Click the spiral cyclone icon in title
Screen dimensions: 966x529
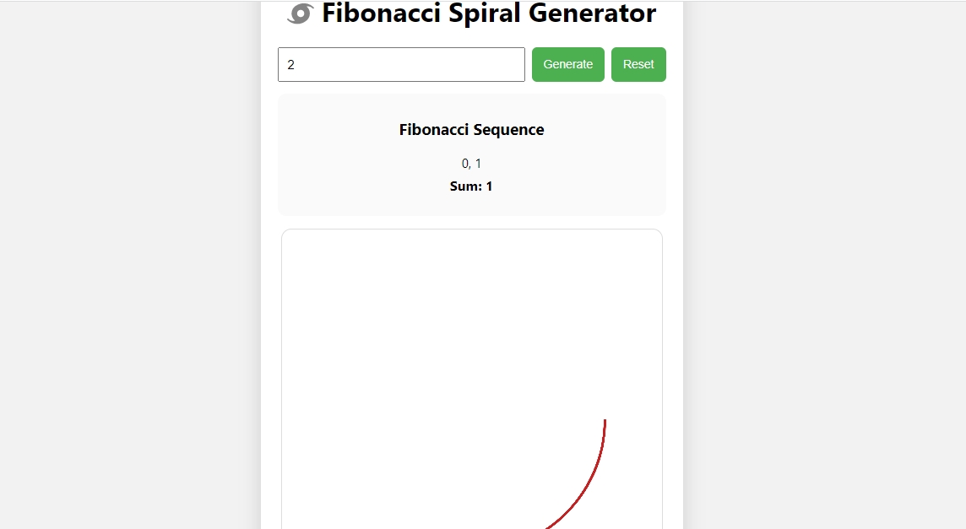point(300,13)
